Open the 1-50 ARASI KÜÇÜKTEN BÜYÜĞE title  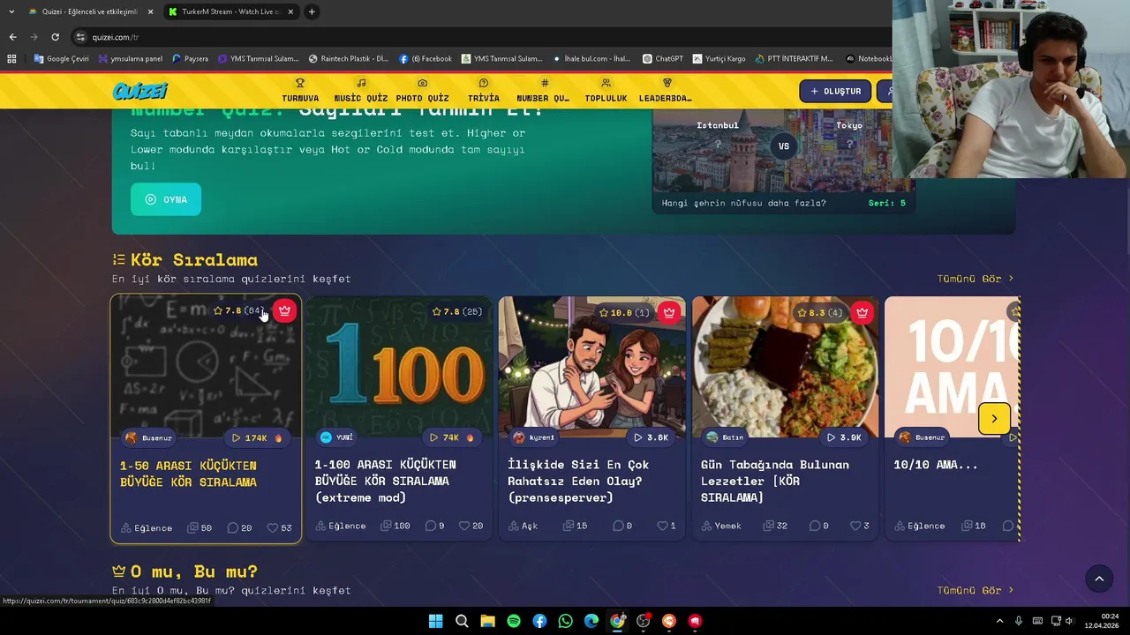point(189,474)
